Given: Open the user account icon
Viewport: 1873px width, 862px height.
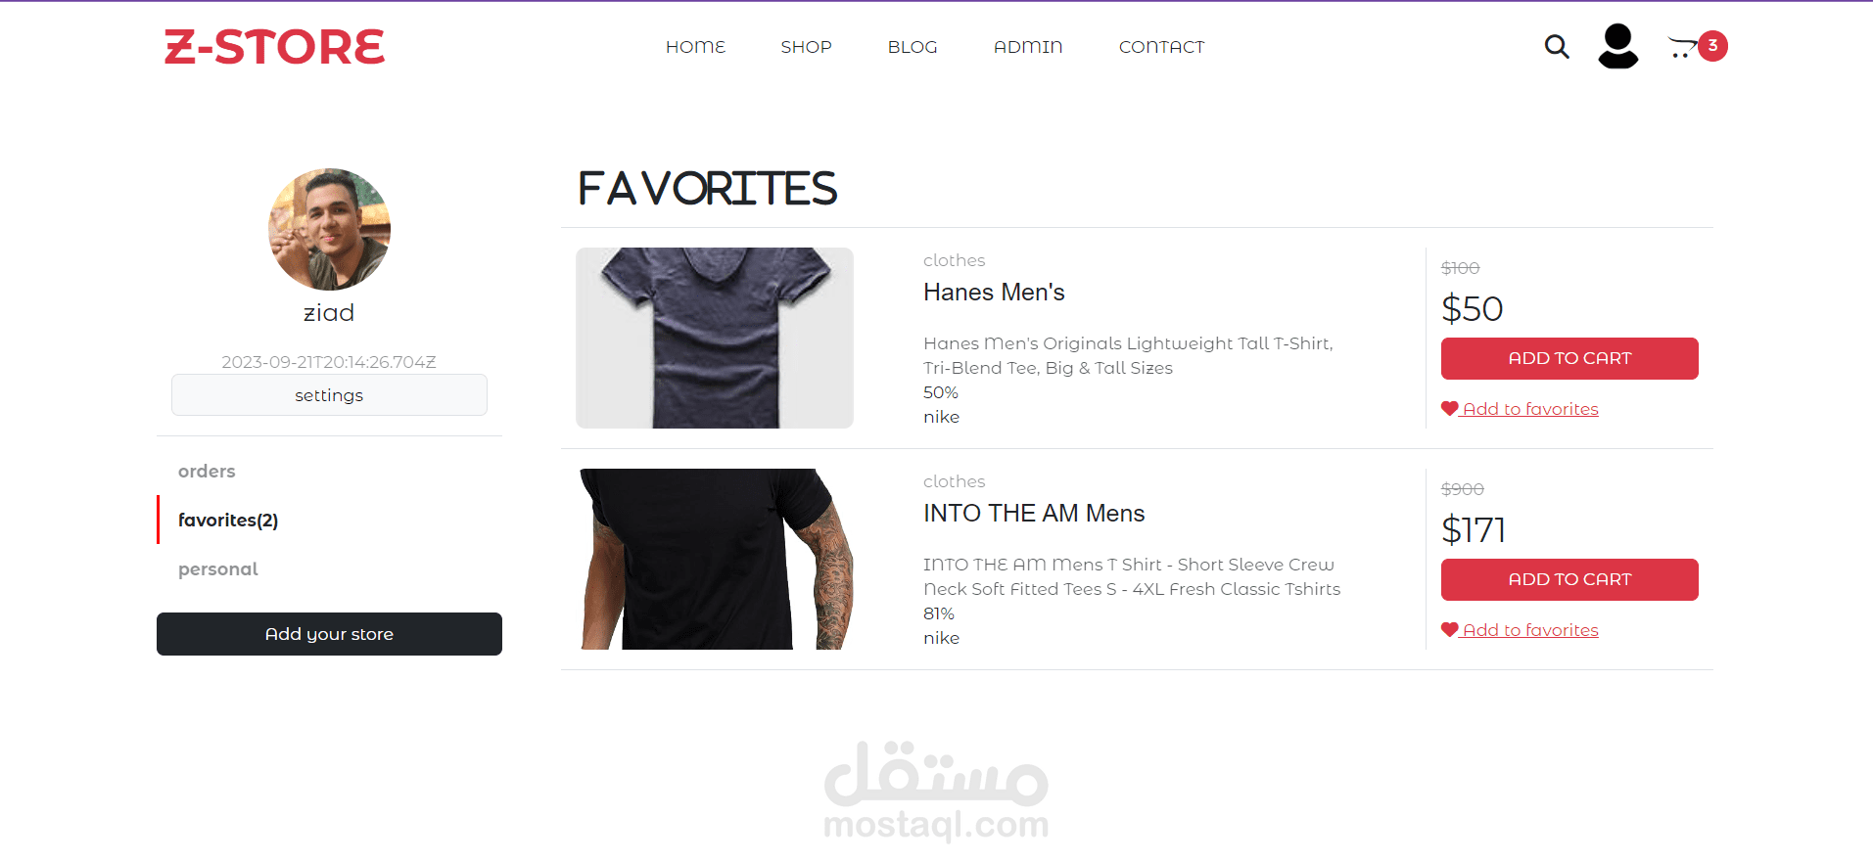Looking at the screenshot, I should click(1618, 46).
